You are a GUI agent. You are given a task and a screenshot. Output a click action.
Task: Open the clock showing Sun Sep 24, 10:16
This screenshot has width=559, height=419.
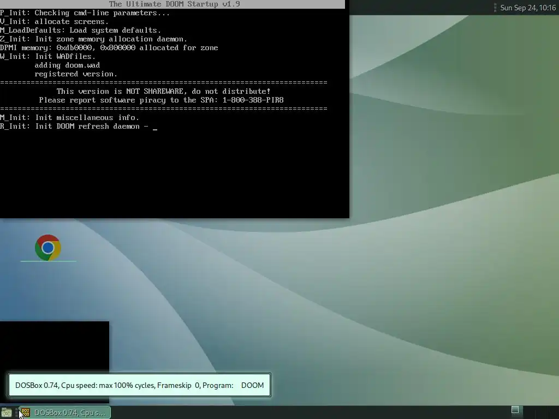[528, 8]
